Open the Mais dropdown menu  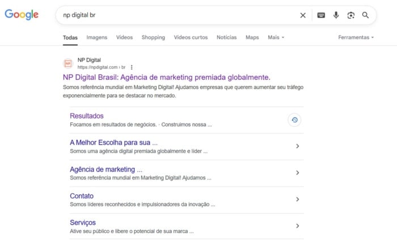[276, 37]
